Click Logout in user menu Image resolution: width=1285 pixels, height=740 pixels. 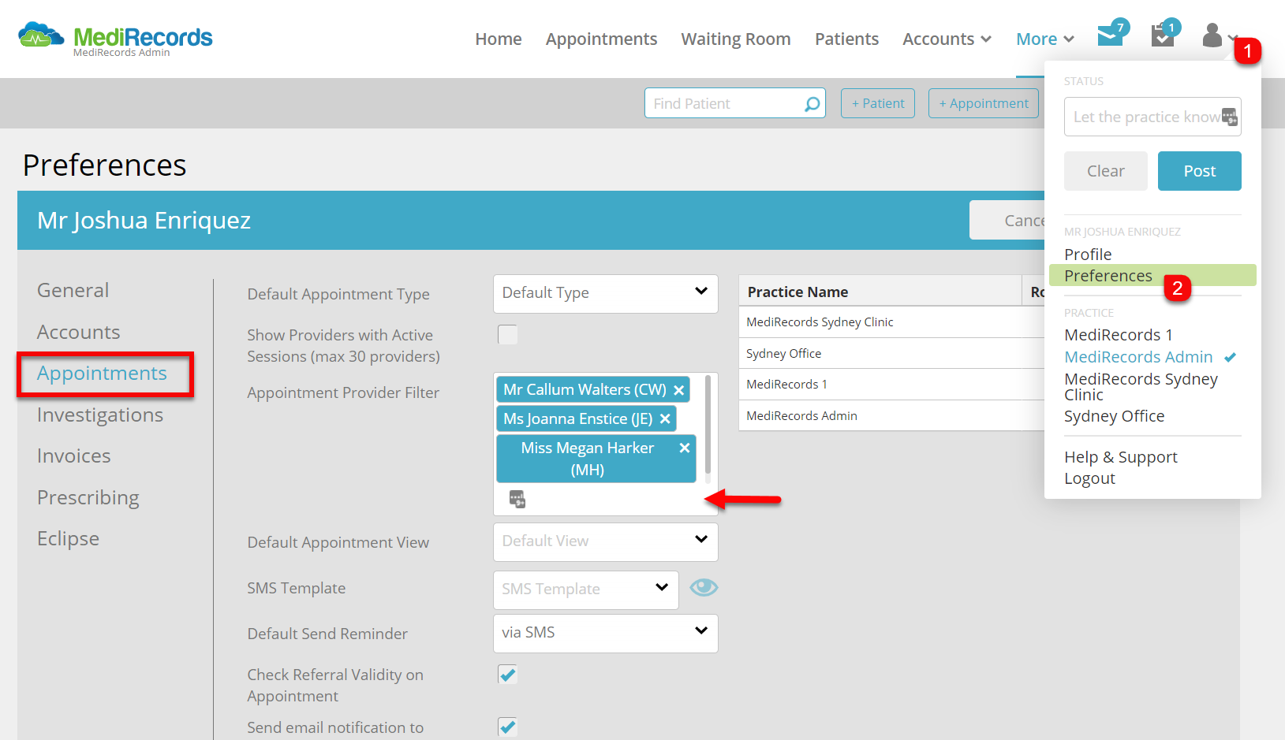(x=1089, y=478)
